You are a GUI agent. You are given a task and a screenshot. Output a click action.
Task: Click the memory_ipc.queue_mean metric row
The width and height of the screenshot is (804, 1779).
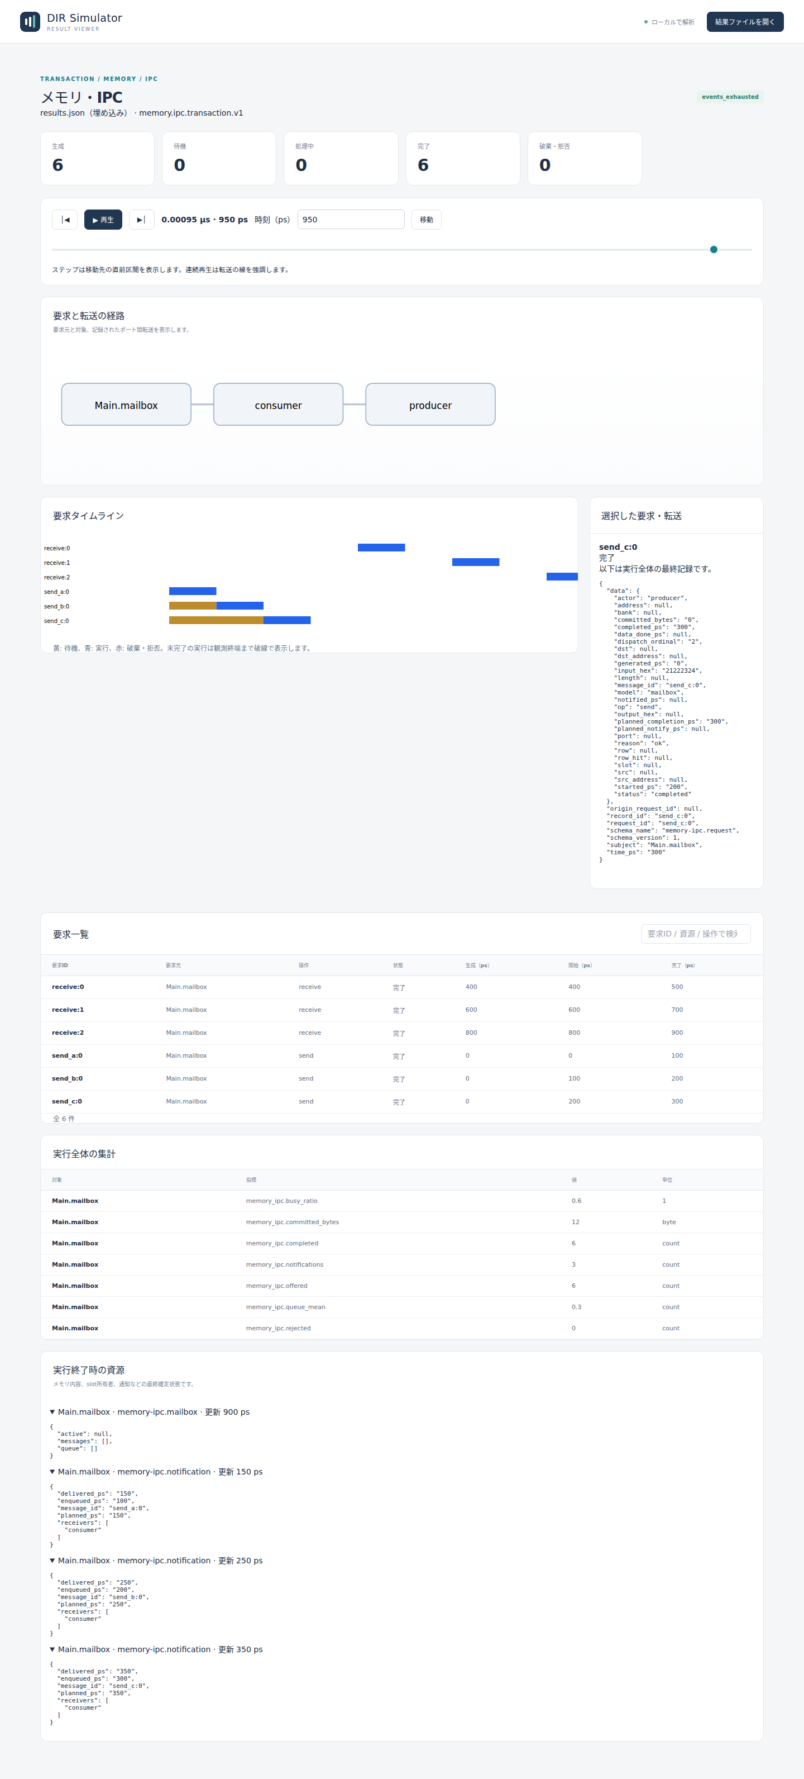pos(401,1307)
